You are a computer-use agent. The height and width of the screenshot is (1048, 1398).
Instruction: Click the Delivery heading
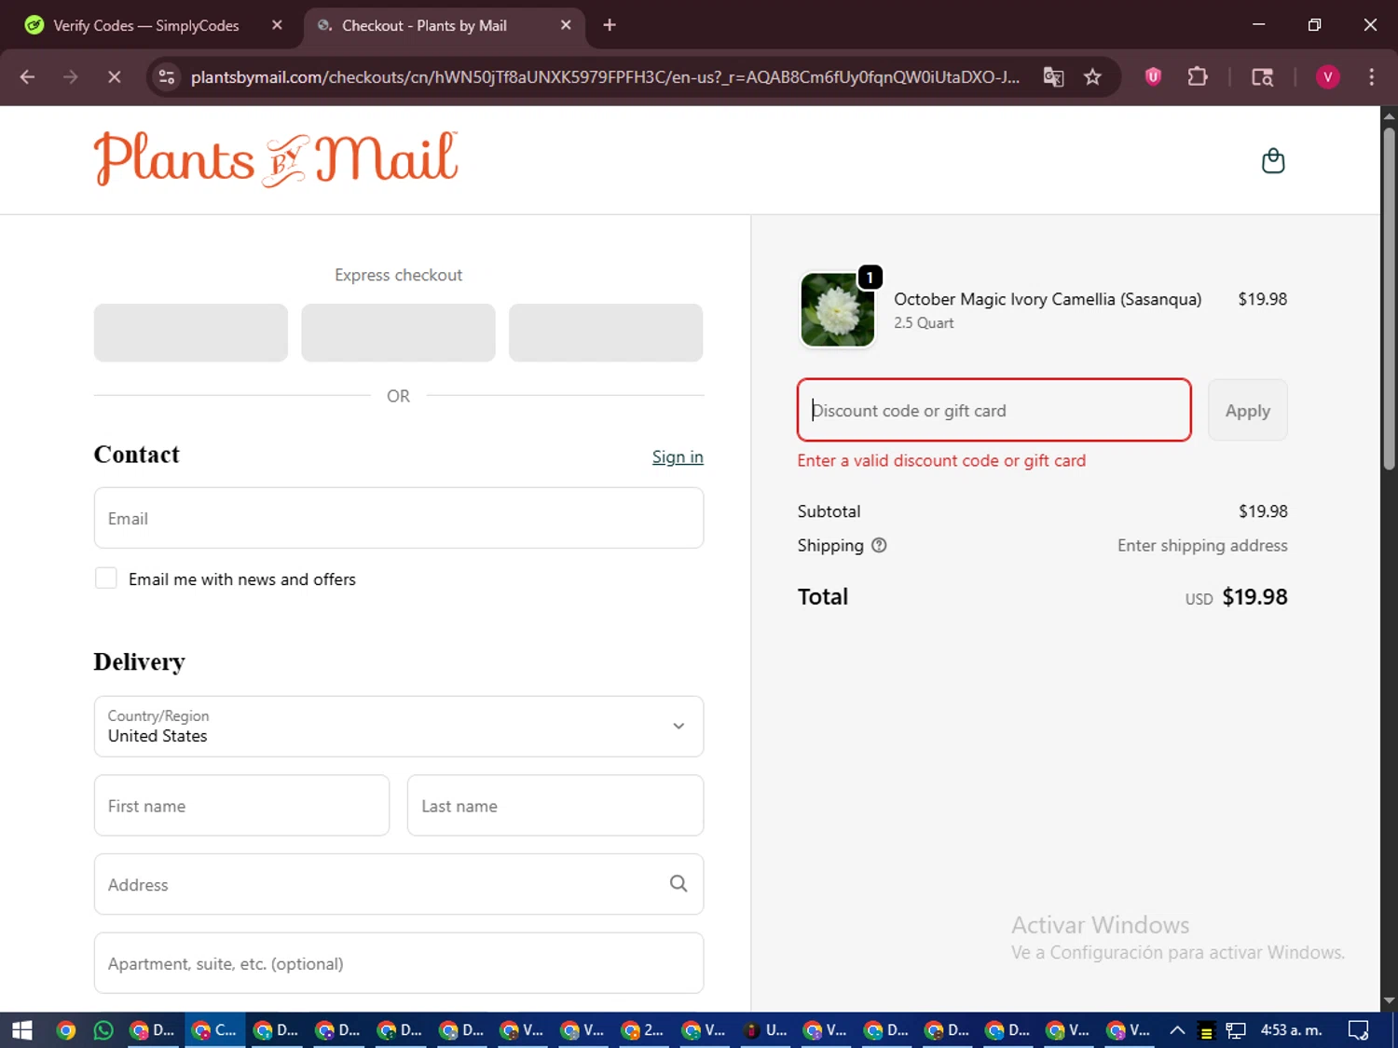[x=140, y=662]
